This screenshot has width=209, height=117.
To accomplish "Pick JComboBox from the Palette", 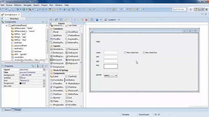I will [x=56, y=80].
